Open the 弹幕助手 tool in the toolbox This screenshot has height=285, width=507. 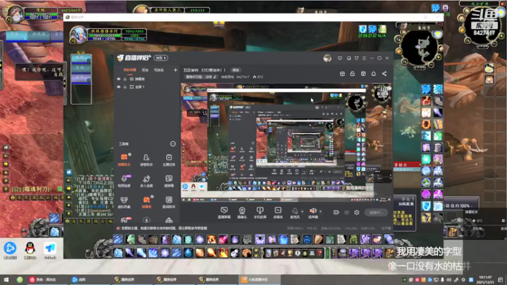tap(124, 160)
